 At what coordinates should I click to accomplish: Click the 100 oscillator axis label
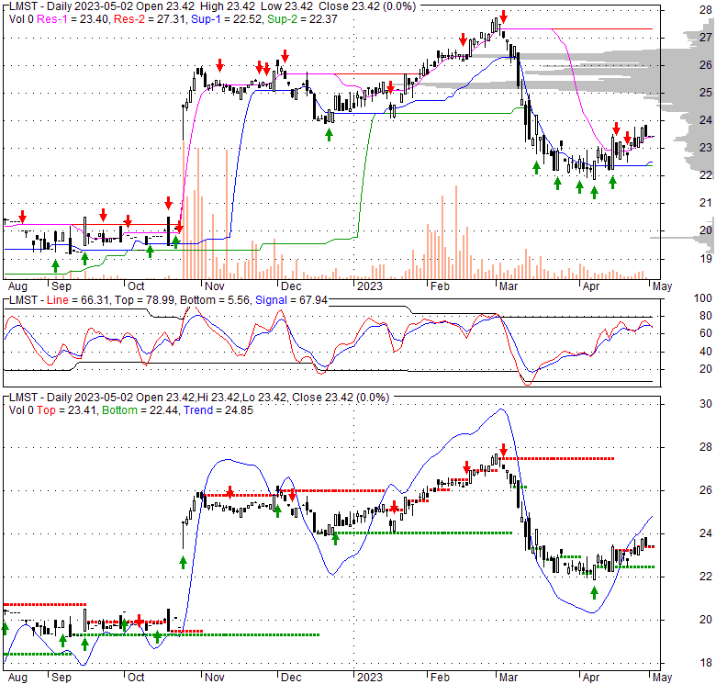(703, 298)
